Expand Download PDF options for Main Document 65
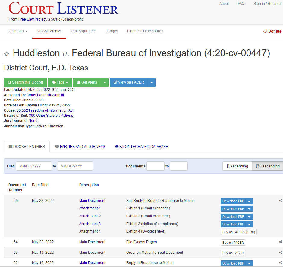Viewport: 283px width, 267px height. (x=249, y=201)
